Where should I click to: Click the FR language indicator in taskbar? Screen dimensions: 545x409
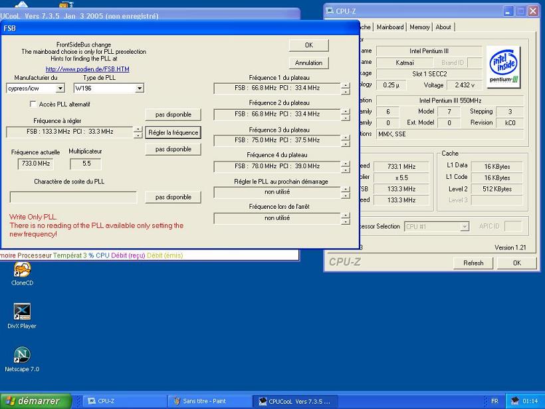coord(494,401)
